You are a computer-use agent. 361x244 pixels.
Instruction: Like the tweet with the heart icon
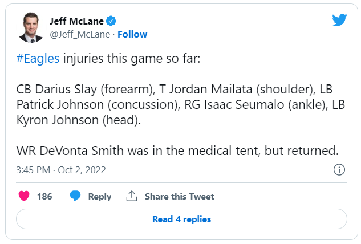tap(24, 196)
